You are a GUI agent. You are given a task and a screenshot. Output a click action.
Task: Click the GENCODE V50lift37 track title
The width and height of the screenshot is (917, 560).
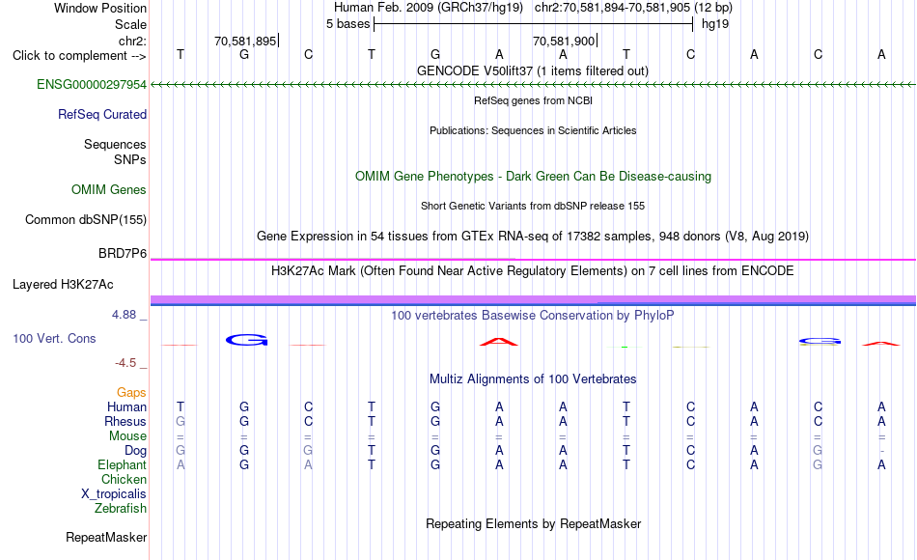[x=533, y=70]
